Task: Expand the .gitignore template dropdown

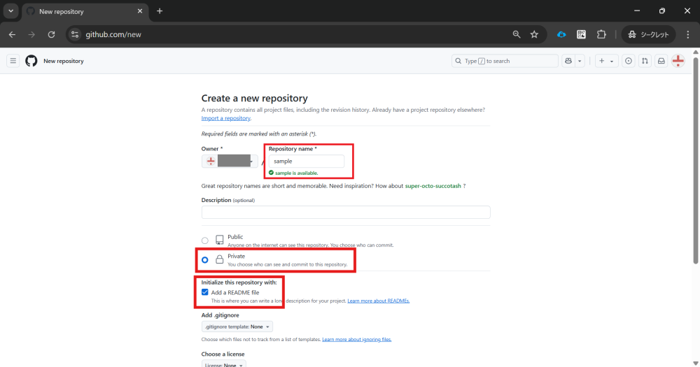Action: [237, 326]
